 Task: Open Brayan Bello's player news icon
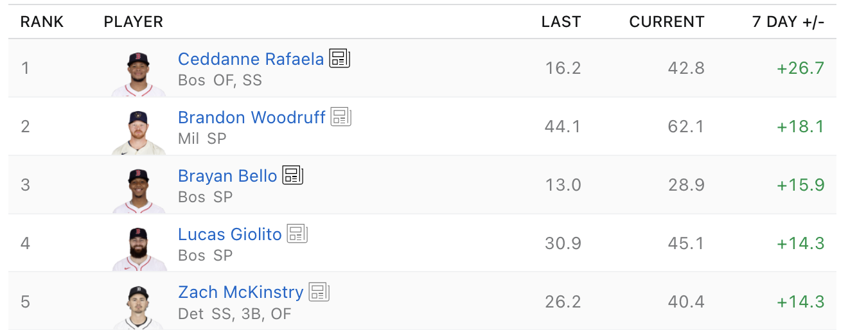point(293,176)
